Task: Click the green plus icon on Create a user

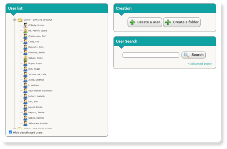Action: coord(133,22)
